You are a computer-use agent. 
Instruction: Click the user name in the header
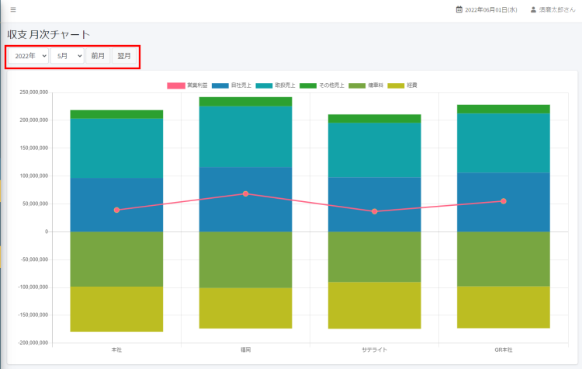pos(556,10)
